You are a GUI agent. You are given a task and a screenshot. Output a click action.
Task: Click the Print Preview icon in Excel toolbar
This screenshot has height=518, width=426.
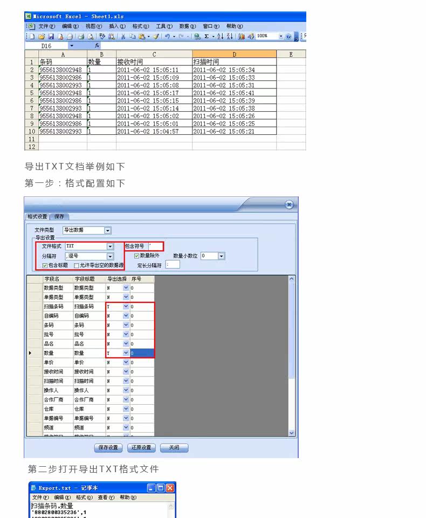[91, 36]
